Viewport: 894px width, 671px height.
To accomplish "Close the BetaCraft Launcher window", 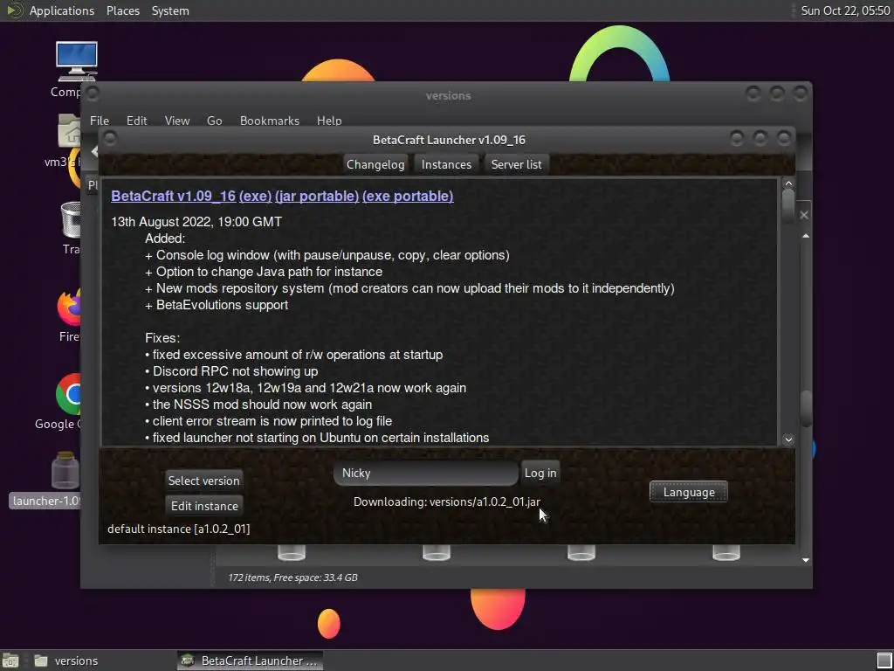I will tap(784, 138).
